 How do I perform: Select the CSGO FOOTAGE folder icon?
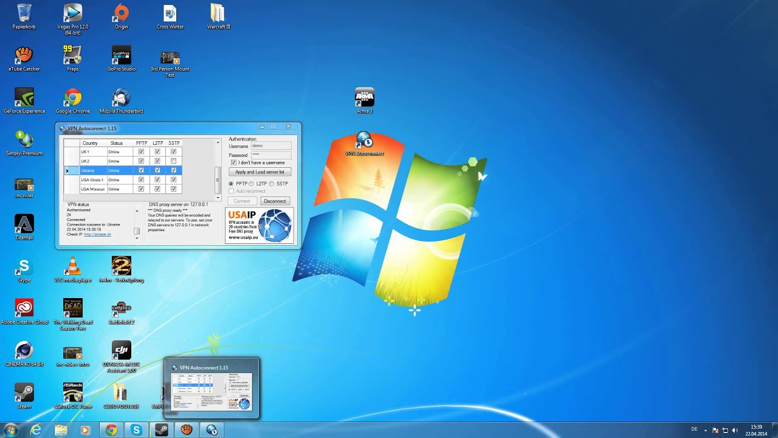122,396
